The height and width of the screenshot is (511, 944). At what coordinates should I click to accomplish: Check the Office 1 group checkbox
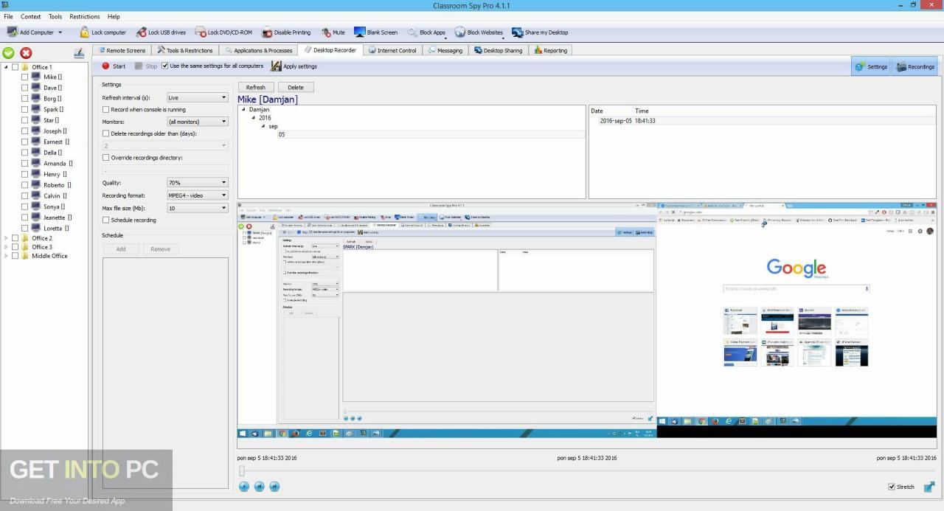click(x=15, y=67)
